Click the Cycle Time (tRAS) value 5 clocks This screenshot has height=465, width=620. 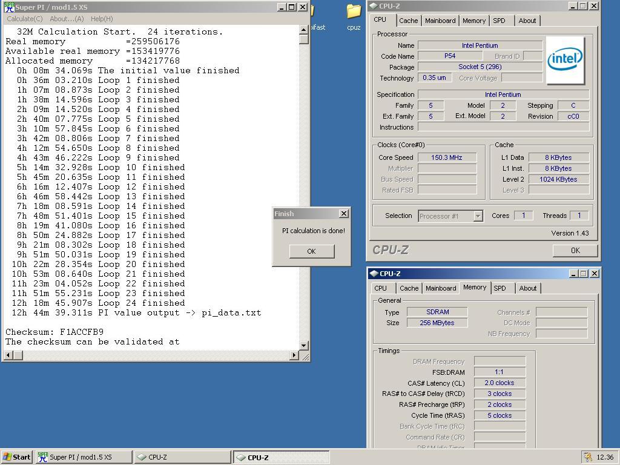500,415
